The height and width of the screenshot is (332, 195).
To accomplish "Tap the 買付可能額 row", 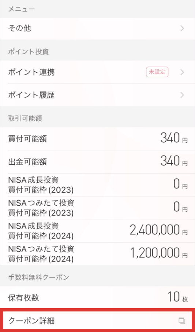I will tap(97, 139).
